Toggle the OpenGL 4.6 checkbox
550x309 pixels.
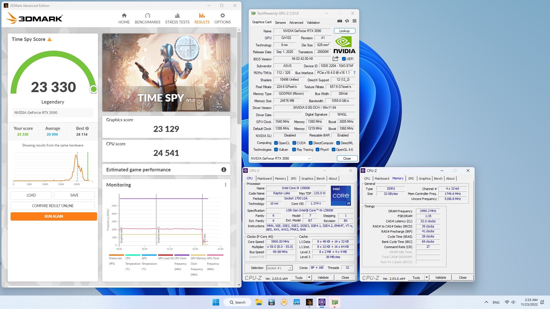(x=333, y=150)
